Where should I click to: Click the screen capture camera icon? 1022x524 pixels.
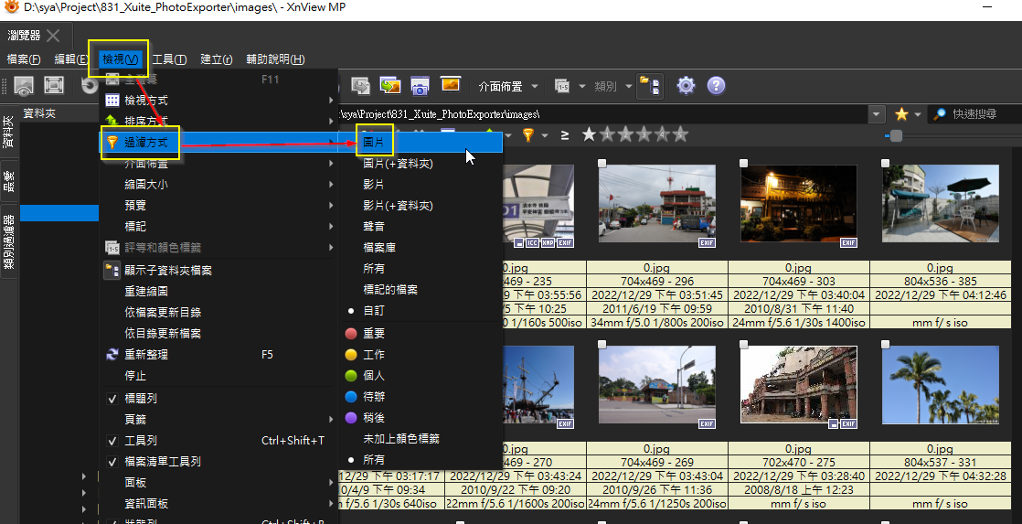(420, 85)
